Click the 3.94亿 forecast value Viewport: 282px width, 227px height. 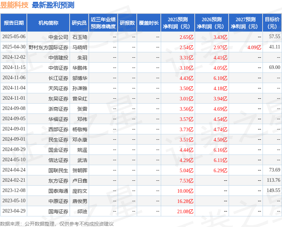click(220, 99)
